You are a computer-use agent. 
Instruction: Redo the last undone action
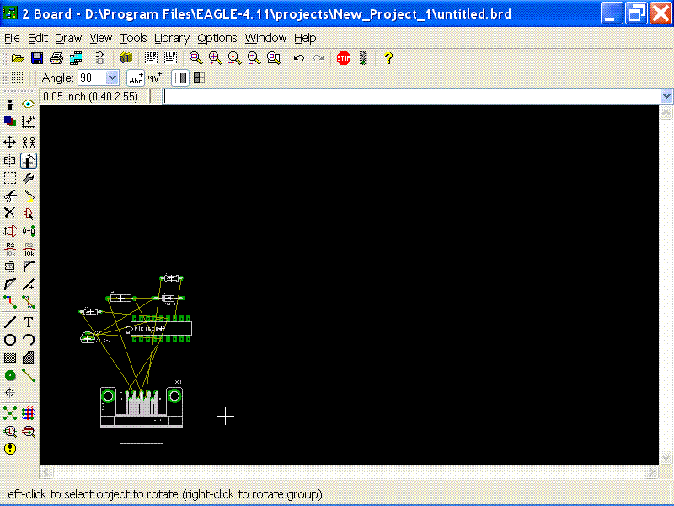[x=318, y=58]
